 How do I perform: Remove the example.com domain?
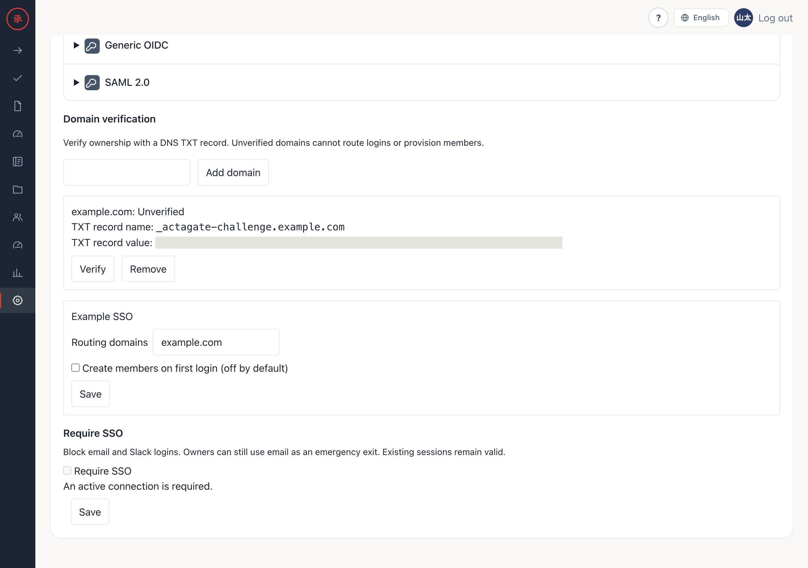148,269
